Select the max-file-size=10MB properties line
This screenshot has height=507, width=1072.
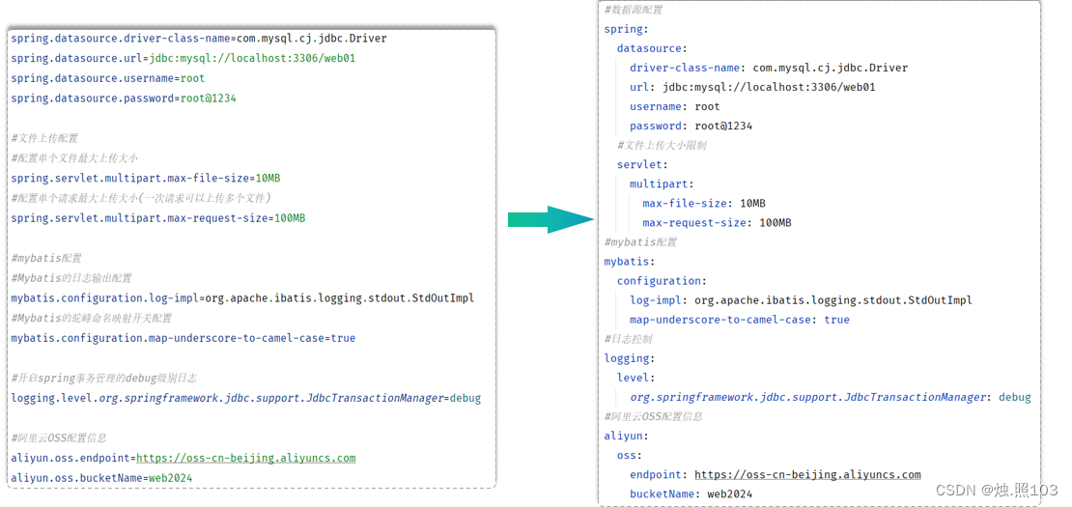click(146, 179)
